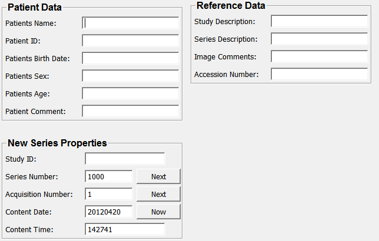Click the Patient Comment text field

pos(130,111)
